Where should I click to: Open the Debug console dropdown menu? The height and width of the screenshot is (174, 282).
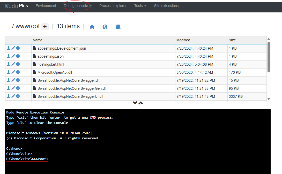point(78,6)
